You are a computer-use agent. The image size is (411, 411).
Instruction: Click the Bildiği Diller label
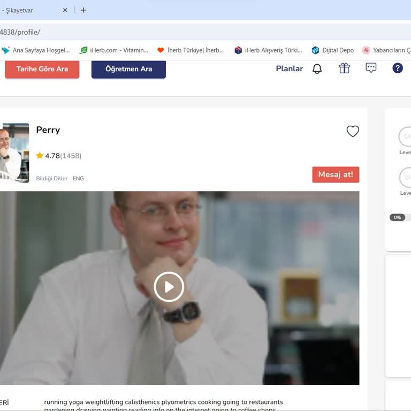(51, 179)
